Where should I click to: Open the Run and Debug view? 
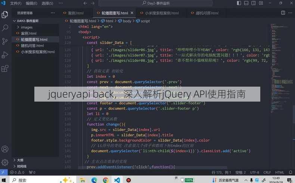5,55
